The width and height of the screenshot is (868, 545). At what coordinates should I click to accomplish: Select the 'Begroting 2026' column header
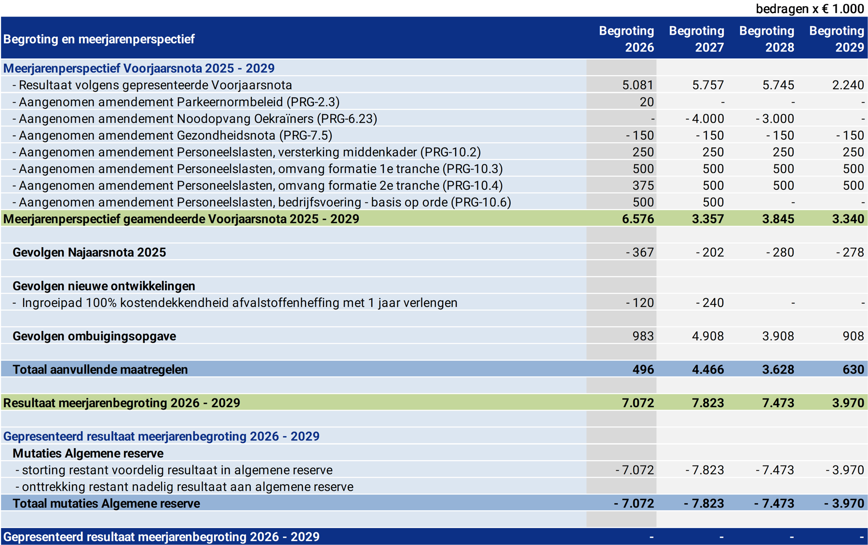tap(626, 39)
